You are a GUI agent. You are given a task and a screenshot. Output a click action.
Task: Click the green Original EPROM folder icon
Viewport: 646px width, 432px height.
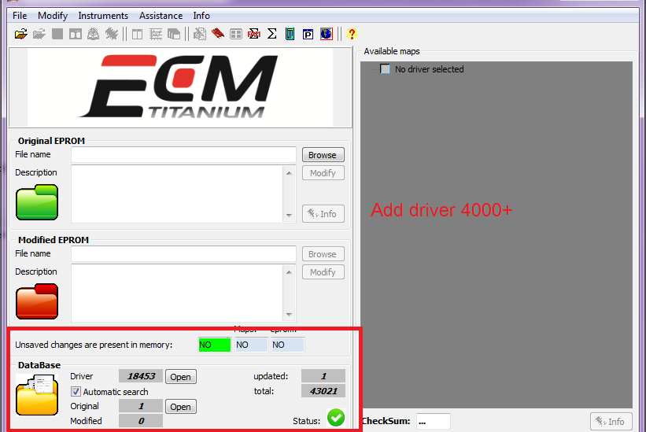coord(37,202)
